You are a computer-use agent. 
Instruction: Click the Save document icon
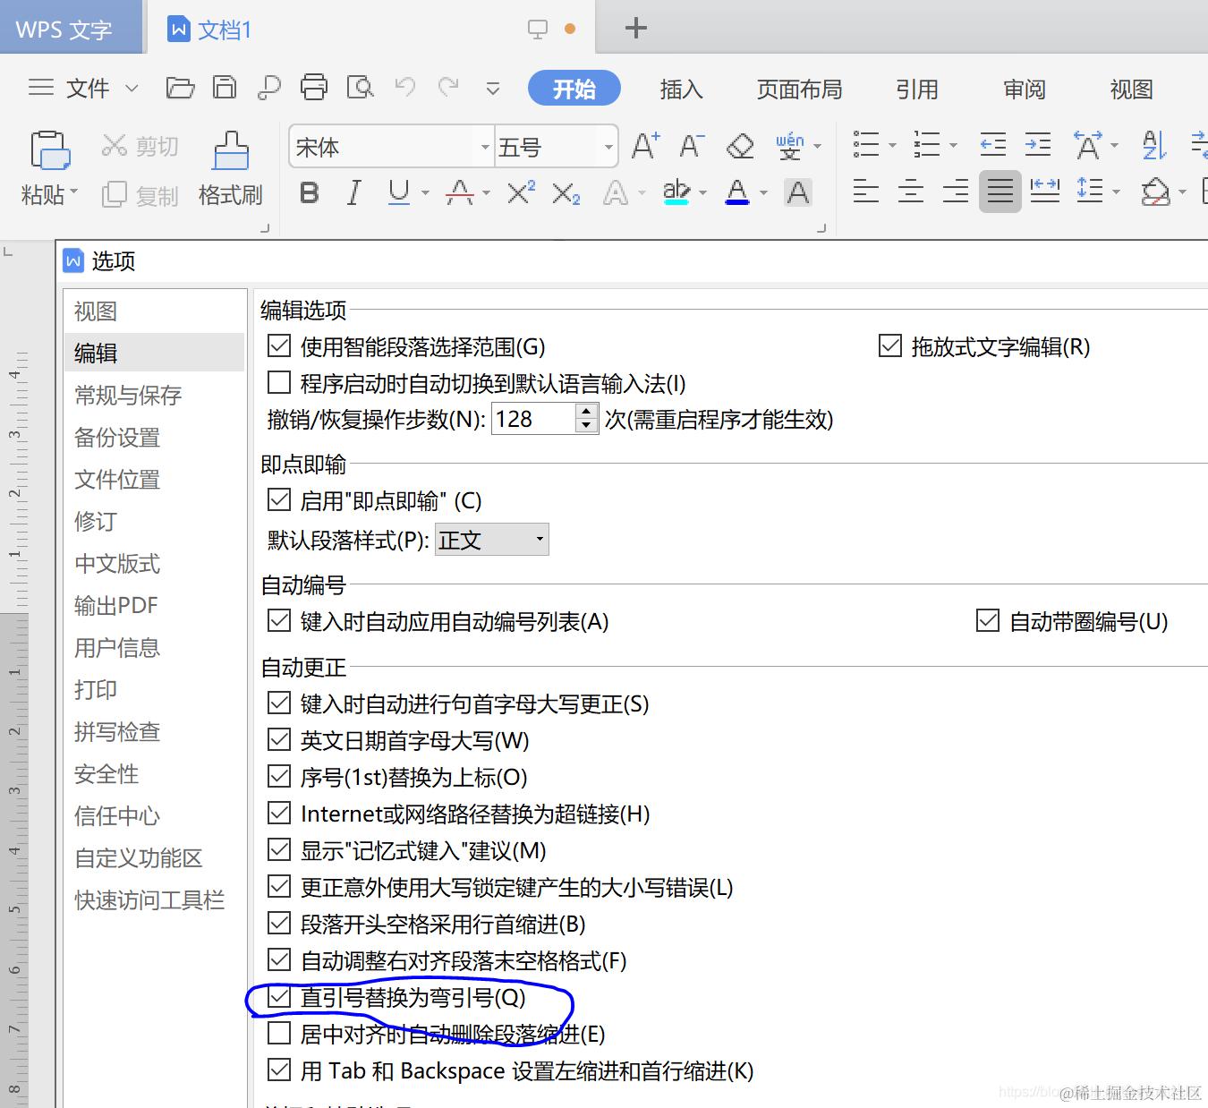[x=225, y=88]
